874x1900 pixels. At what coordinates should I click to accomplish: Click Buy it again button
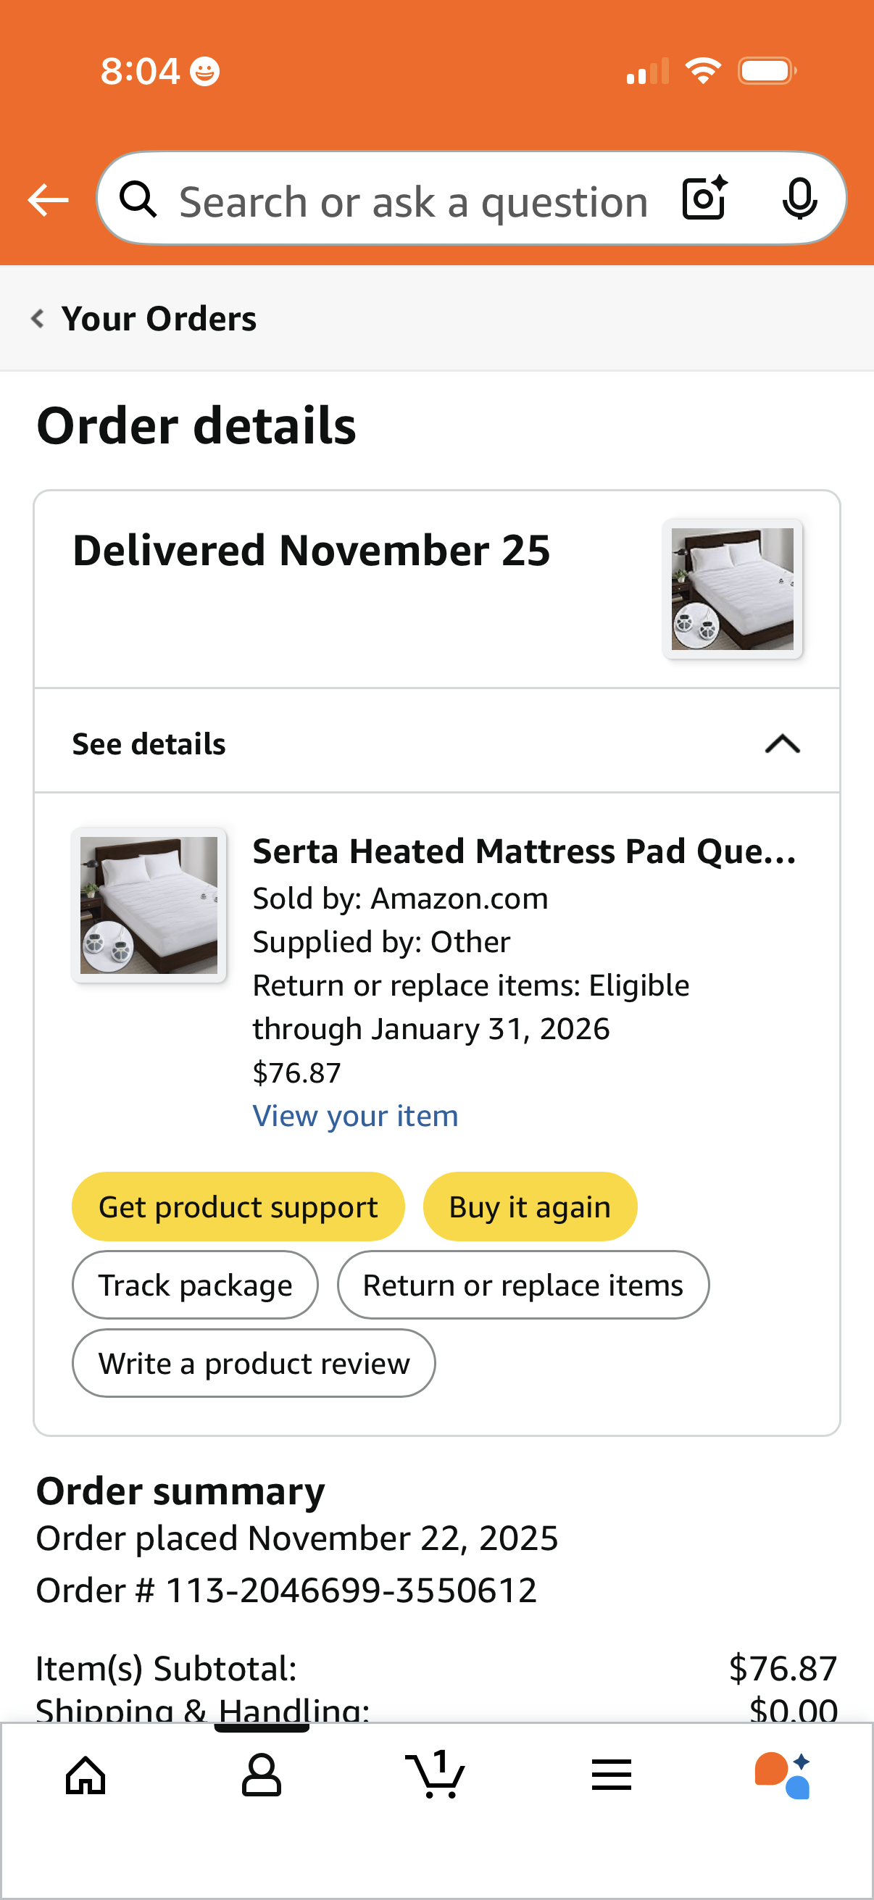[530, 1207]
